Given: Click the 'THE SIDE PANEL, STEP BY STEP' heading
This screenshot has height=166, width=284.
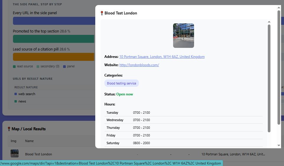Looking at the screenshot, I should pyautogui.click(x=37, y=4).
